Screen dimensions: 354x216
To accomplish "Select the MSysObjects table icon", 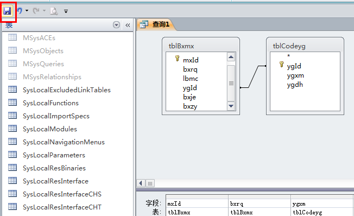I will click(x=12, y=50).
